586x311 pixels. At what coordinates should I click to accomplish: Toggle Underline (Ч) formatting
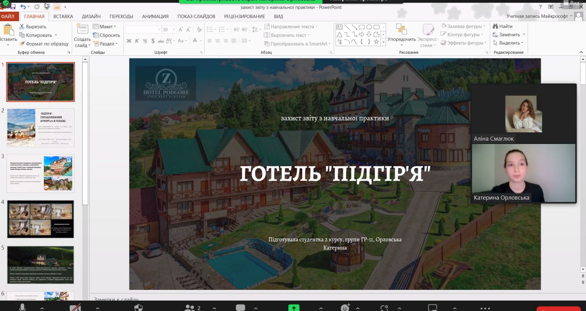145,41
